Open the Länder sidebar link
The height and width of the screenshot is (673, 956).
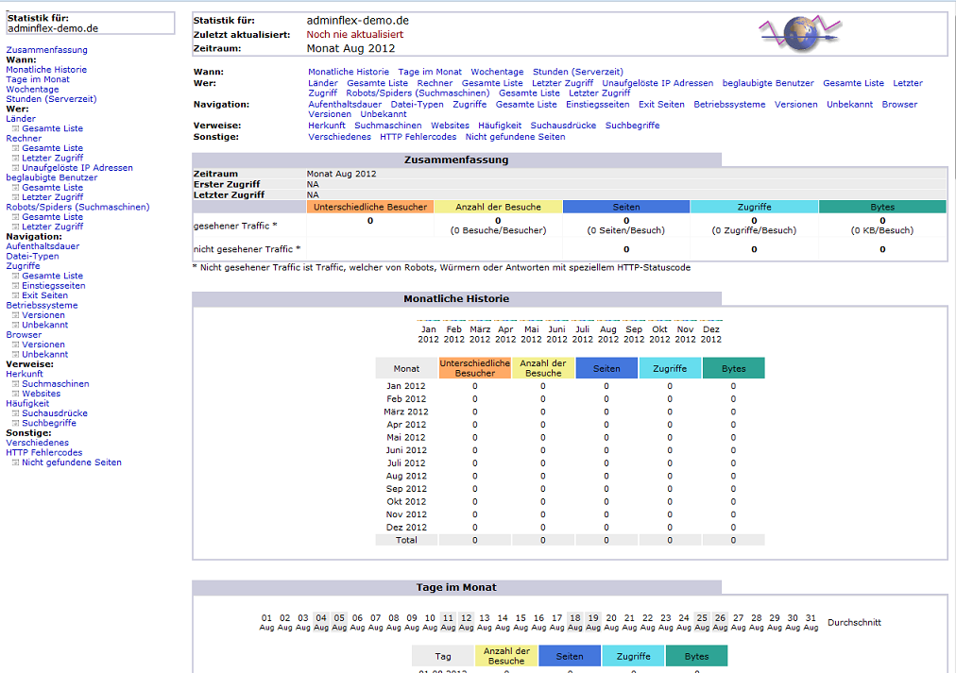point(21,119)
